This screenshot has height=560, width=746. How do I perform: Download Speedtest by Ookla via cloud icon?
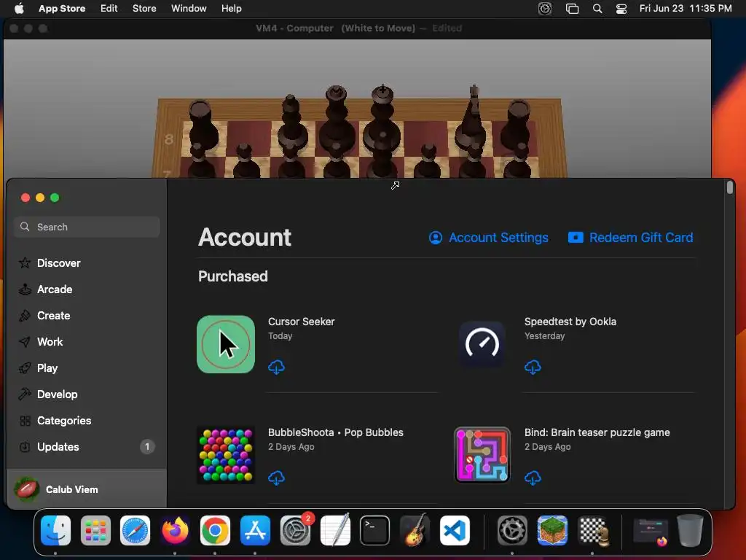click(x=533, y=367)
